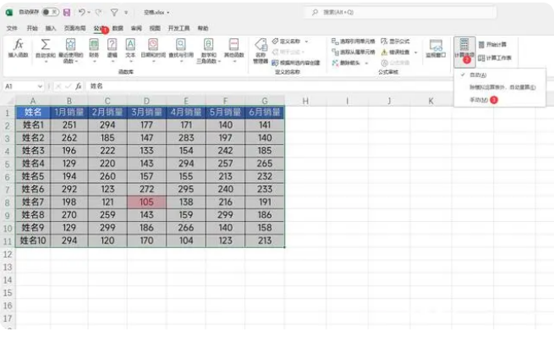
Task: Click the Calculate Now button
Action: pos(492,45)
